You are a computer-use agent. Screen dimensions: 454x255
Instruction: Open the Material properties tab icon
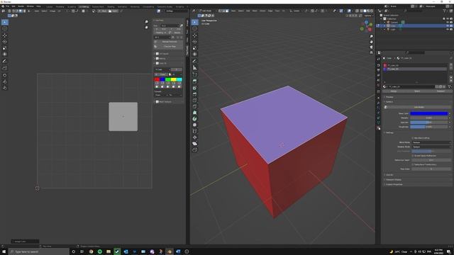pos(378,128)
